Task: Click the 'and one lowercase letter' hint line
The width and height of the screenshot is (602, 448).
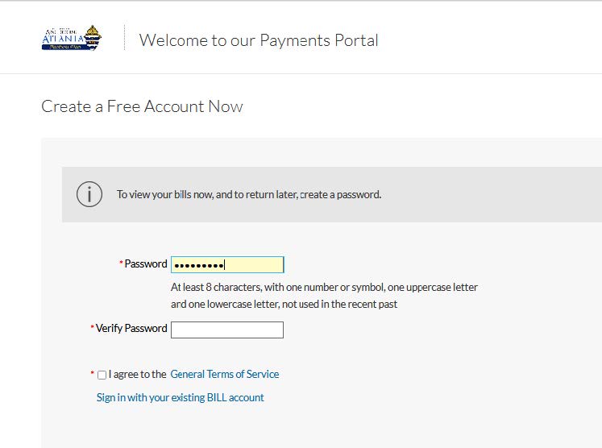Action: tap(284, 304)
